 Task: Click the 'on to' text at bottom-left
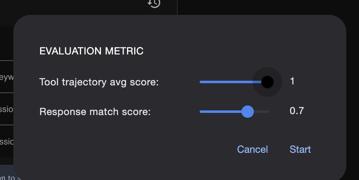8,178
